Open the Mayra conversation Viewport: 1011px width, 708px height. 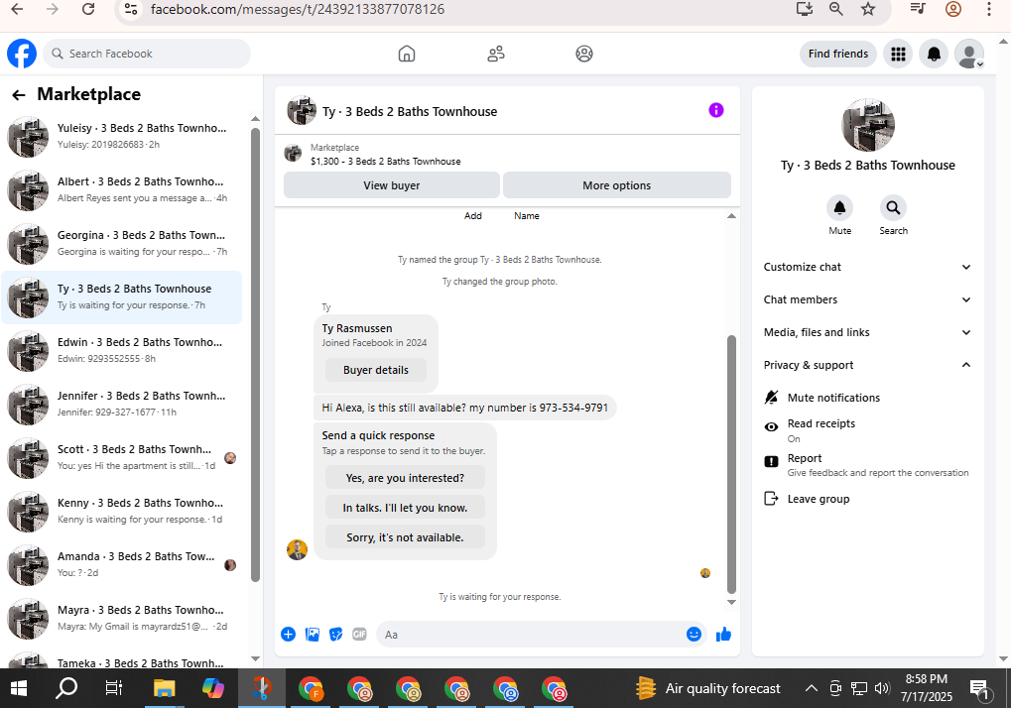(122, 618)
